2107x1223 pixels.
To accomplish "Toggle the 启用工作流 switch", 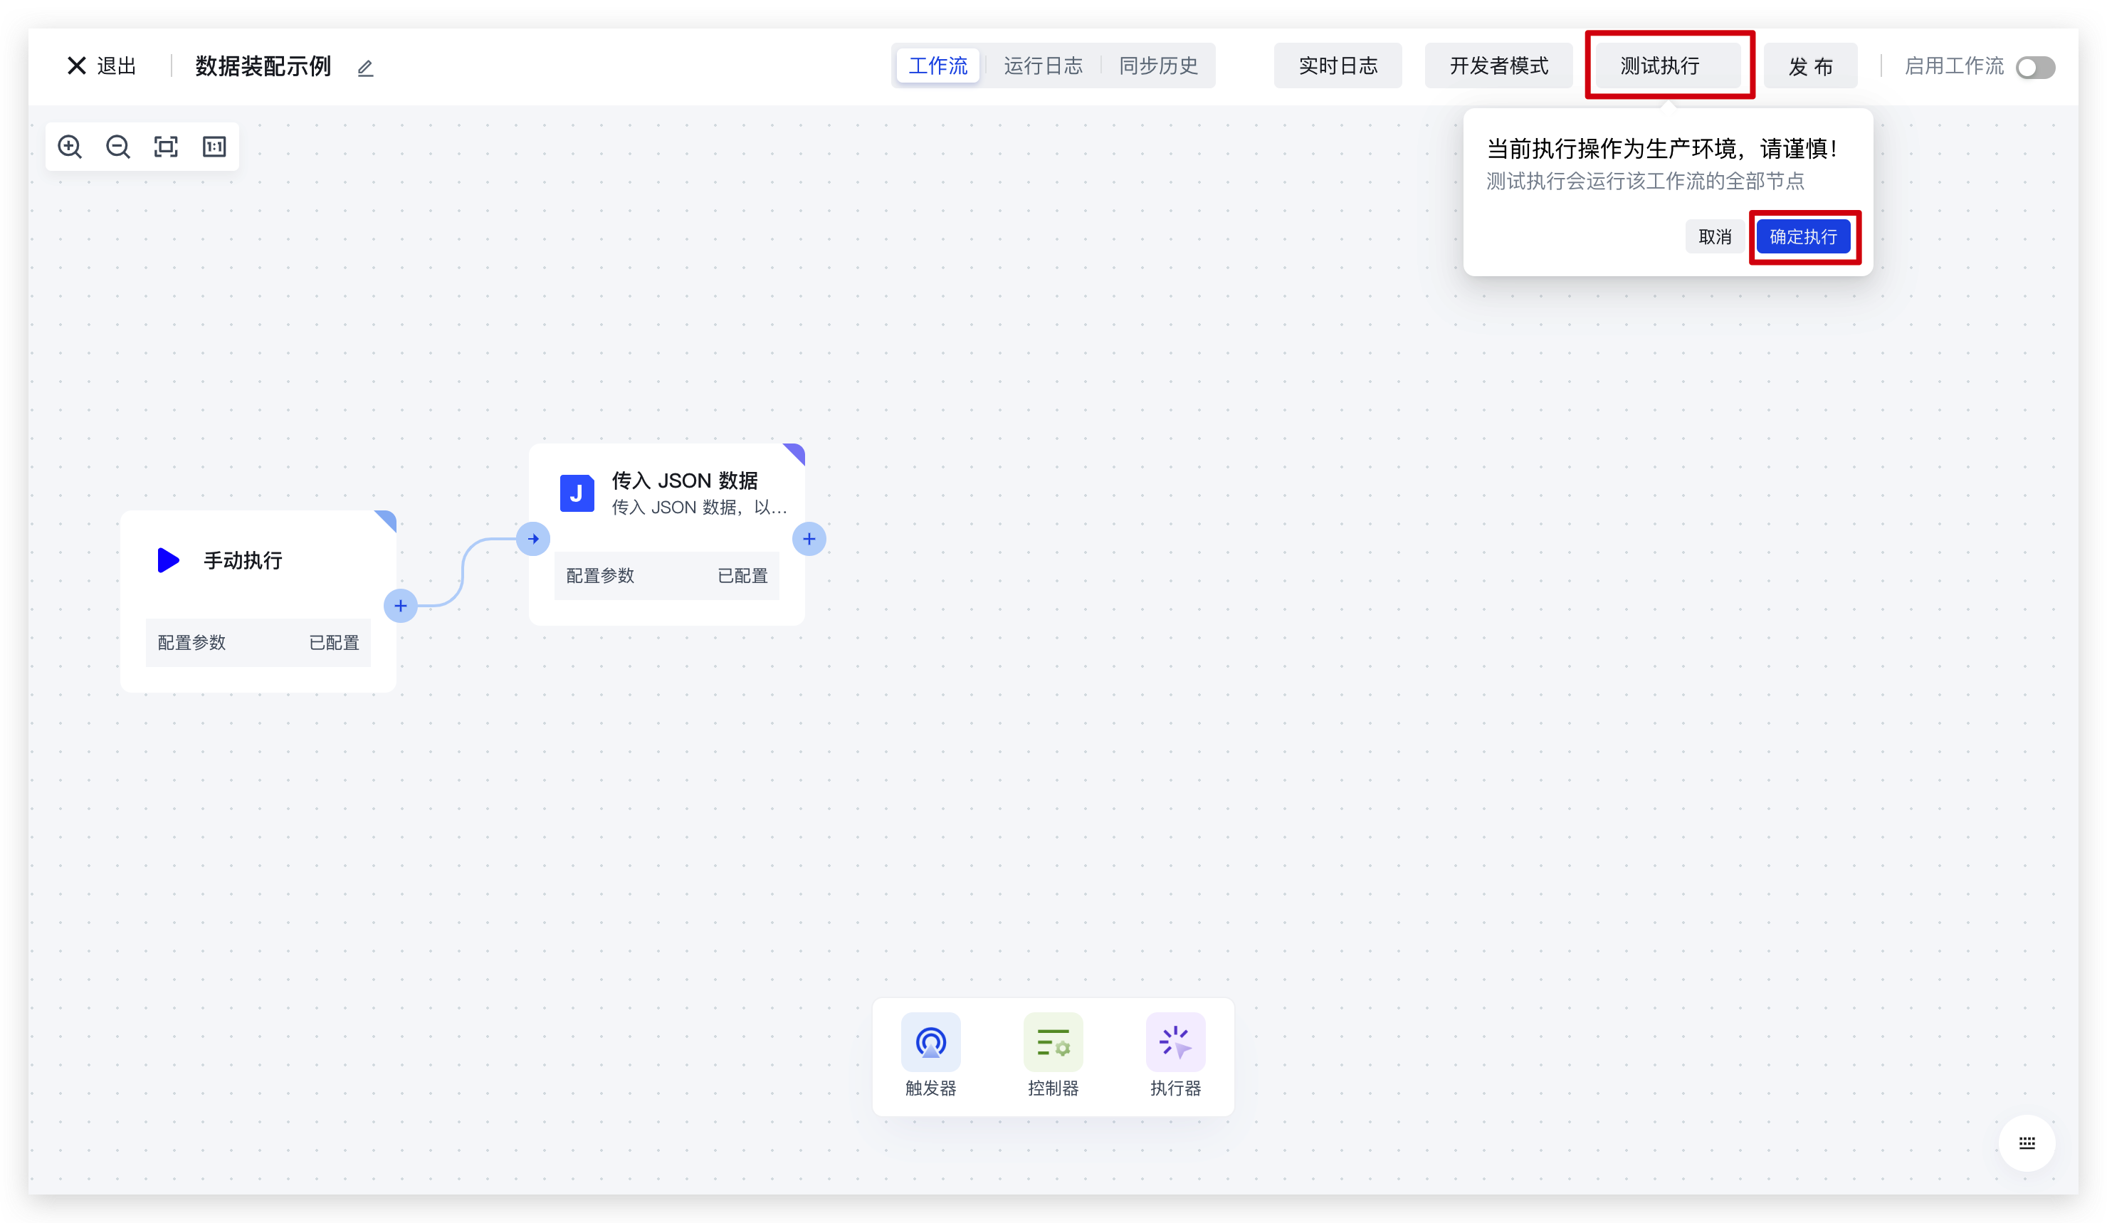I will click(2034, 67).
